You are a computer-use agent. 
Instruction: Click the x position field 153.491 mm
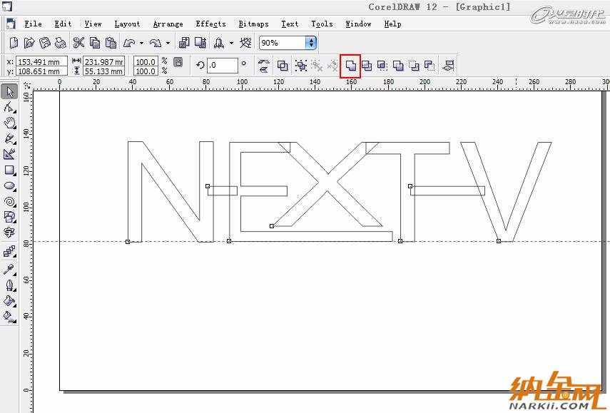tap(41, 62)
